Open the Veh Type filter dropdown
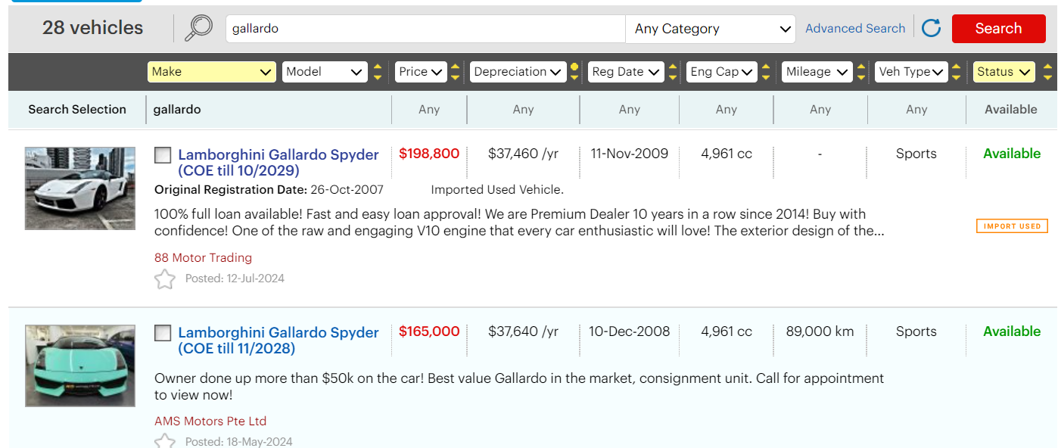1058x448 pixels. click(x=911, y=72)
